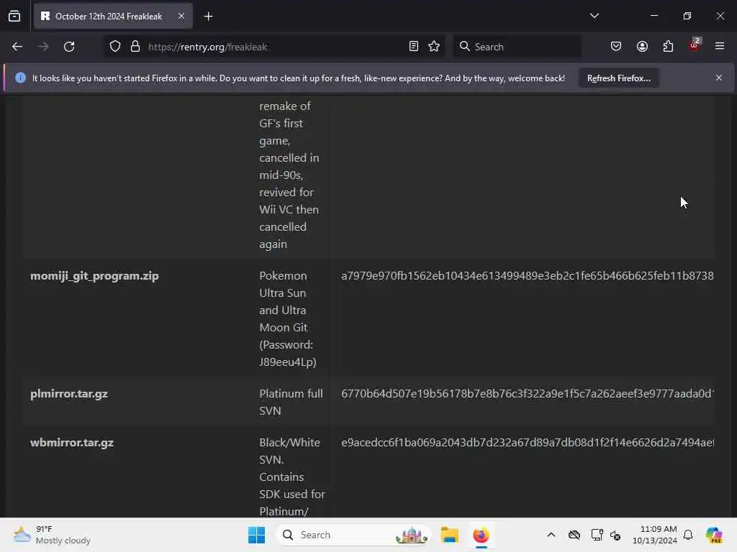Screen dimensions: 737x552
Task: Open File Explorer from taskbar
Action: point(449,535)
